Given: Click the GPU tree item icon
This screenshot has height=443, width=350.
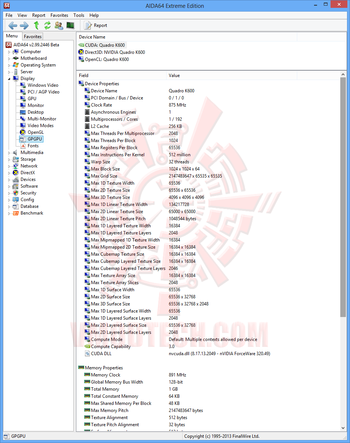Looking at the screenshot, I should pos(23,98).
